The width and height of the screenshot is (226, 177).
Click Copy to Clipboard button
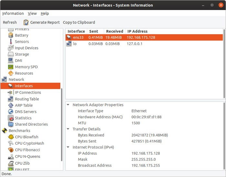79,23
